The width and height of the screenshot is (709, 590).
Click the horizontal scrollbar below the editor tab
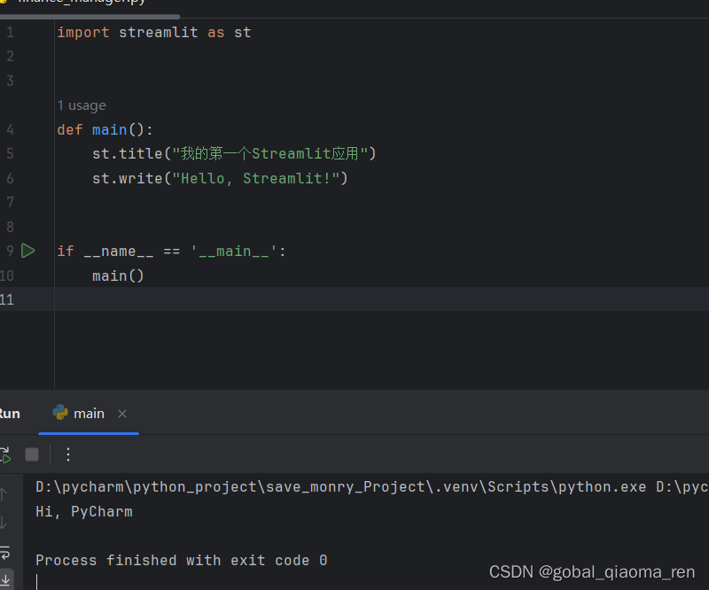(x=89, y=15)
